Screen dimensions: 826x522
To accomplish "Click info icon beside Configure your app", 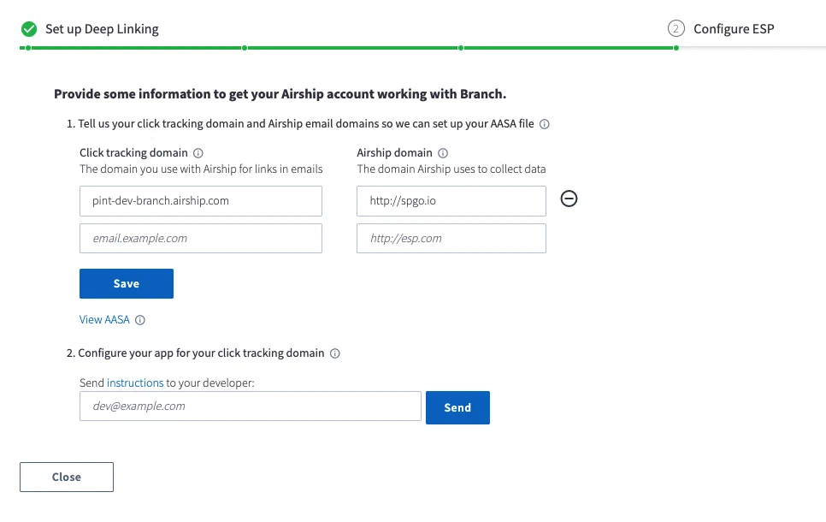I will click(x=335, y=353).
